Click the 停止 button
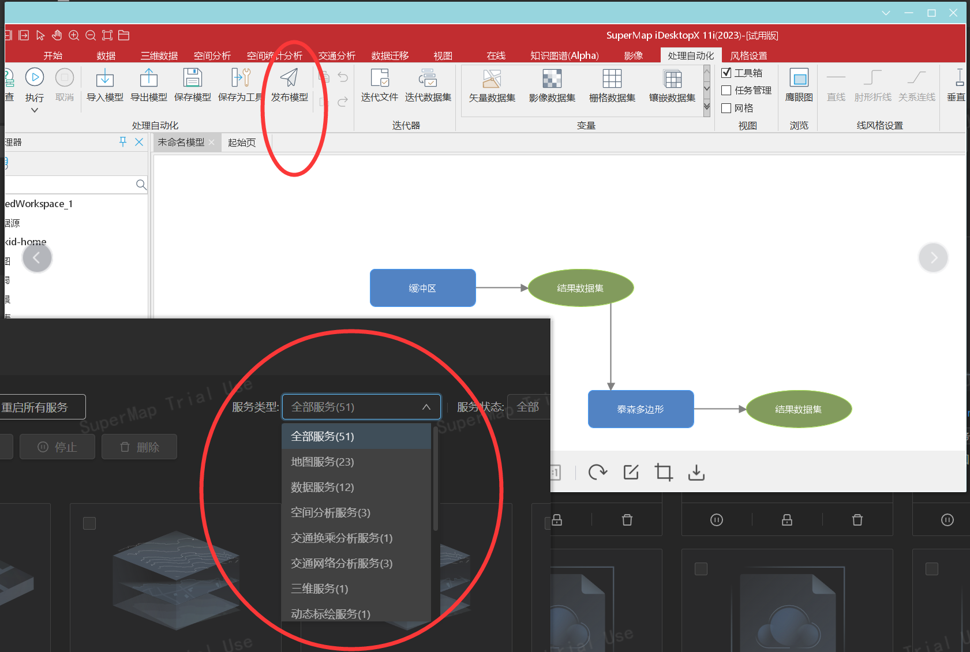This screenshot has height=652, width=970. [x=57, y=447]
